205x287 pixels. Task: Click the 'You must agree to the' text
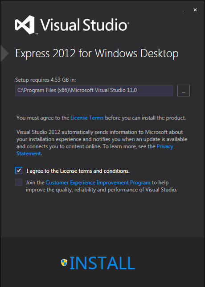(x=43, y=118)
